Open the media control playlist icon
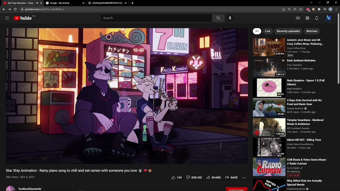The image size is (340, 191). 325,9
